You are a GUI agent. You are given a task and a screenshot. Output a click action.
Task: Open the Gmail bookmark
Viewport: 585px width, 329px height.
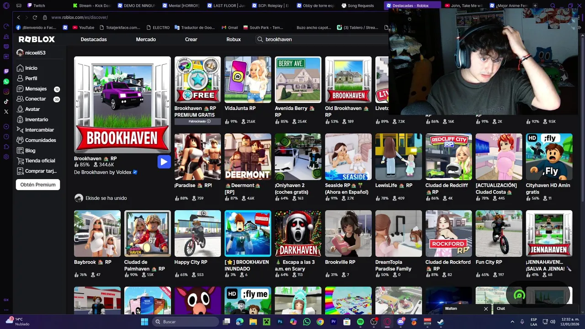(229, 27)
